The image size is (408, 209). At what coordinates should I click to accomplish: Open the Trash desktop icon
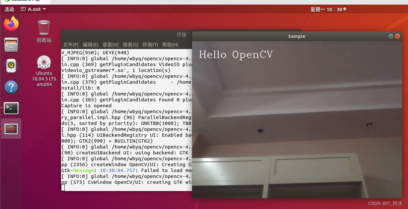point(44,27)
